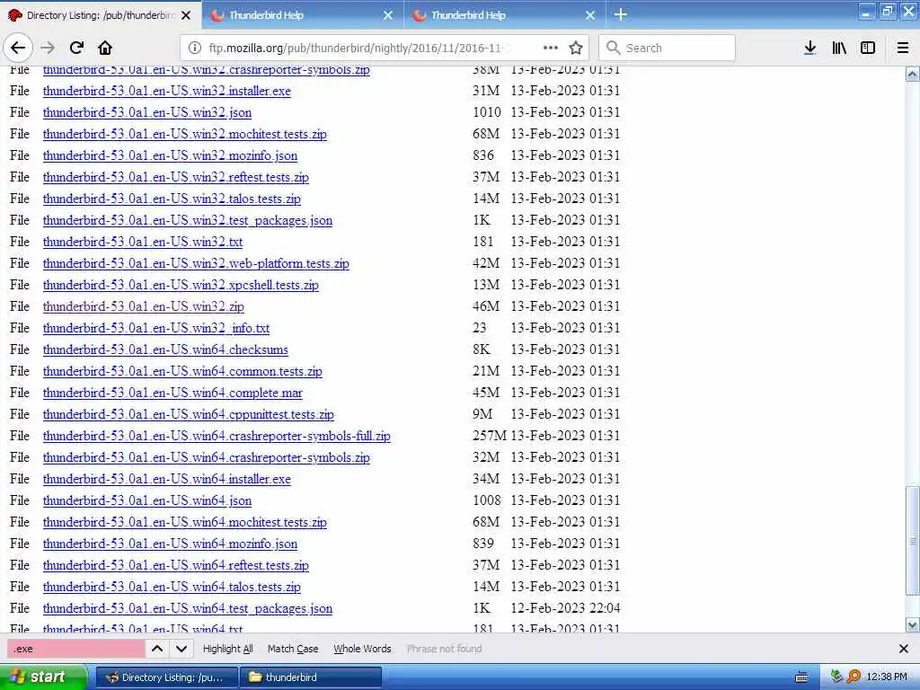Click the Search magnifier icon
920x690 pixels.
click(x=613, y=48)
